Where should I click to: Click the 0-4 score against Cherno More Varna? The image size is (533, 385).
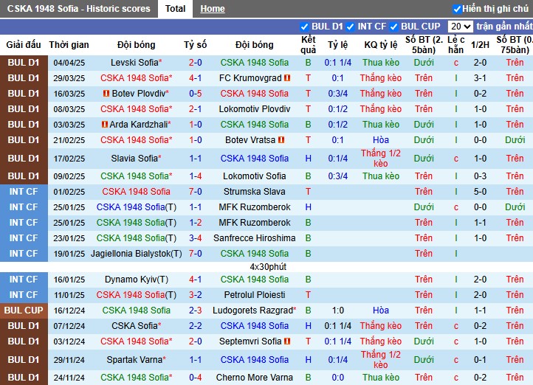[196, 377]
